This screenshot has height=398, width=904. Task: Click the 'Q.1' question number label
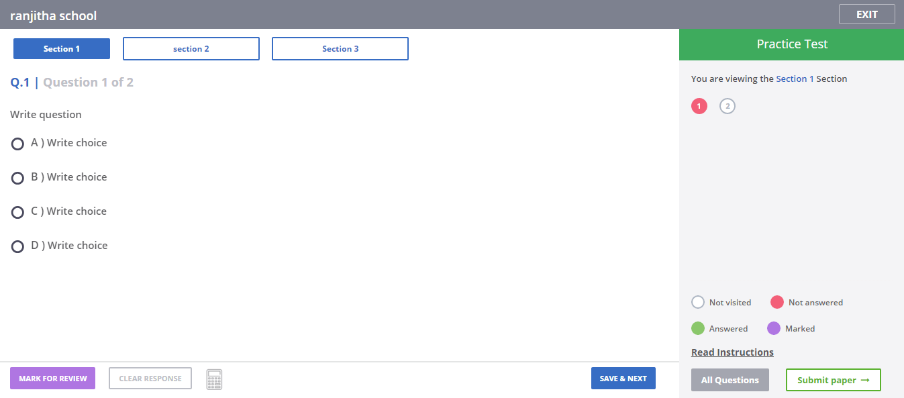coord(20,83)
